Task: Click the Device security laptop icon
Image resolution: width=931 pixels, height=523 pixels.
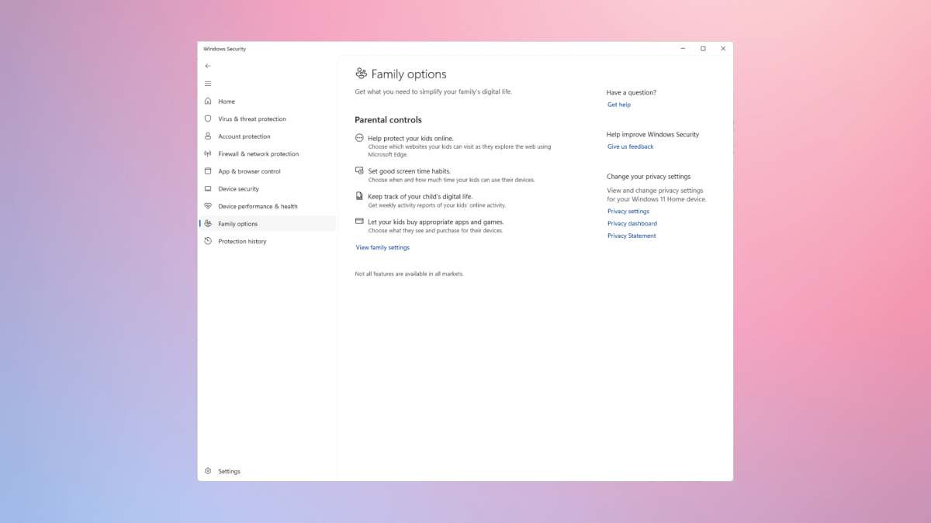Action: 208,189
